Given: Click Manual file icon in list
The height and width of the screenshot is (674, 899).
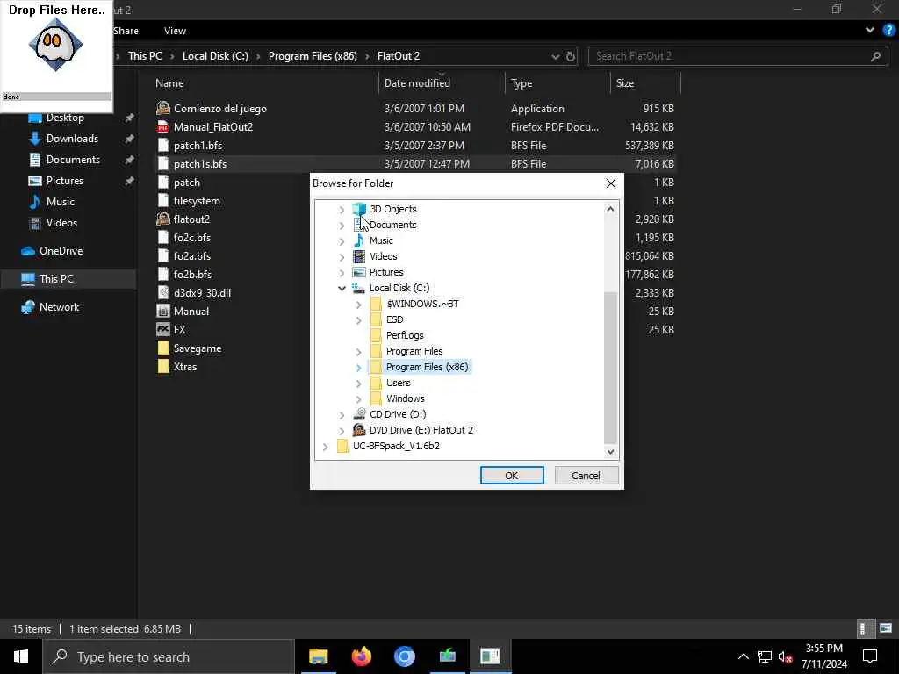Looking at the screenshot, I should tap(163, 312).
